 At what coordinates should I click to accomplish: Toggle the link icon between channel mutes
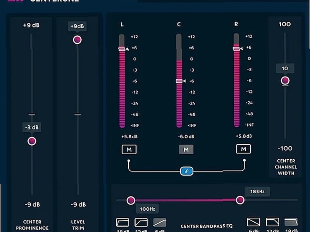coord(187,171)
